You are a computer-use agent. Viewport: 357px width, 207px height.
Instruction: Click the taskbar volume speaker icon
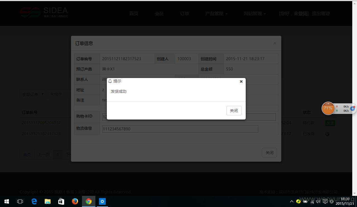[318, 201]
